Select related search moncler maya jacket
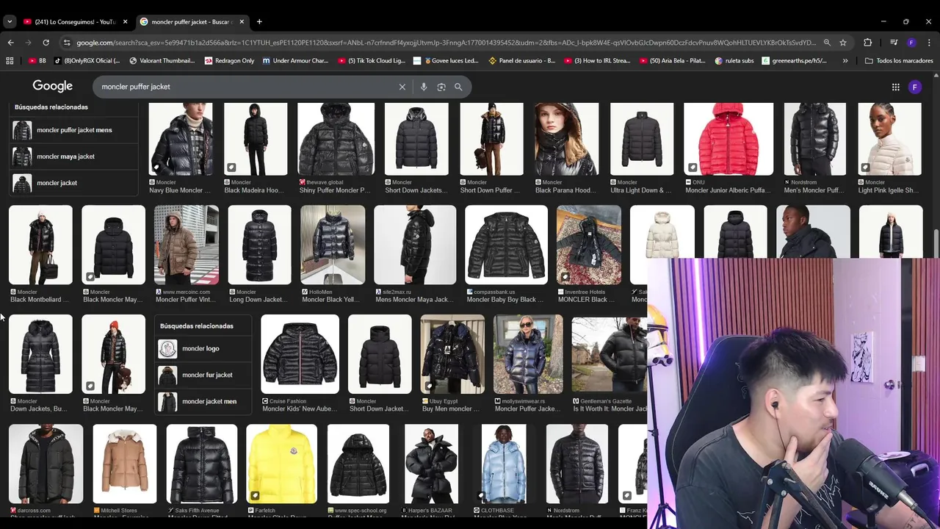 [74, 156]
